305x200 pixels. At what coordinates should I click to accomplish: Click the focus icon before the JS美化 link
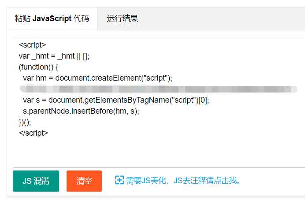pos(119,180)
